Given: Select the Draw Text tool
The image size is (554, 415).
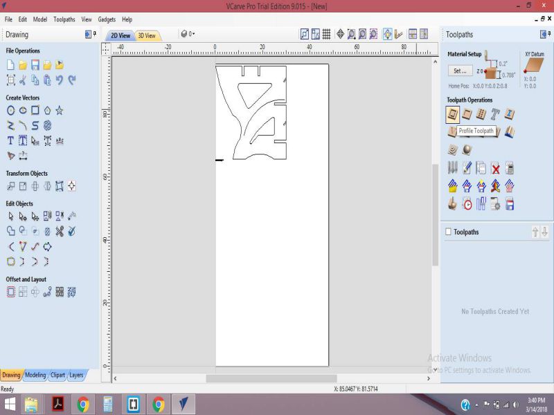Looking at the screenshot, I should pos(11,140).
